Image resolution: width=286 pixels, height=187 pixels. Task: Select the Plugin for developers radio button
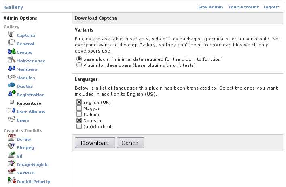[x=79, y=65]
